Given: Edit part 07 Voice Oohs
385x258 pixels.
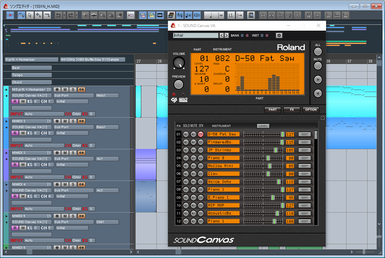Looking at the screenshot, I should (x=305, y=182).
